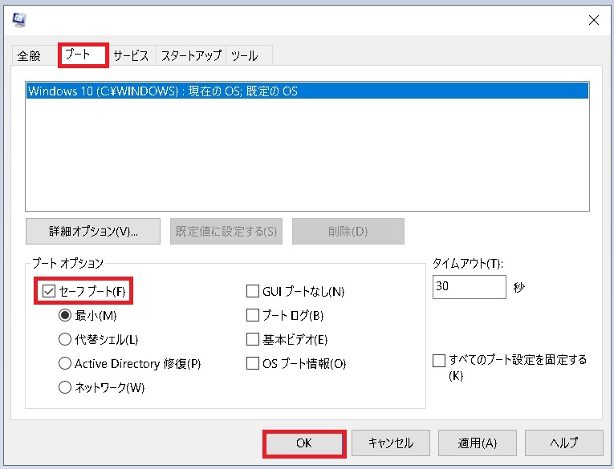
Task: Choose the ネットワーク(W) radio option
Action: (65, 387)
